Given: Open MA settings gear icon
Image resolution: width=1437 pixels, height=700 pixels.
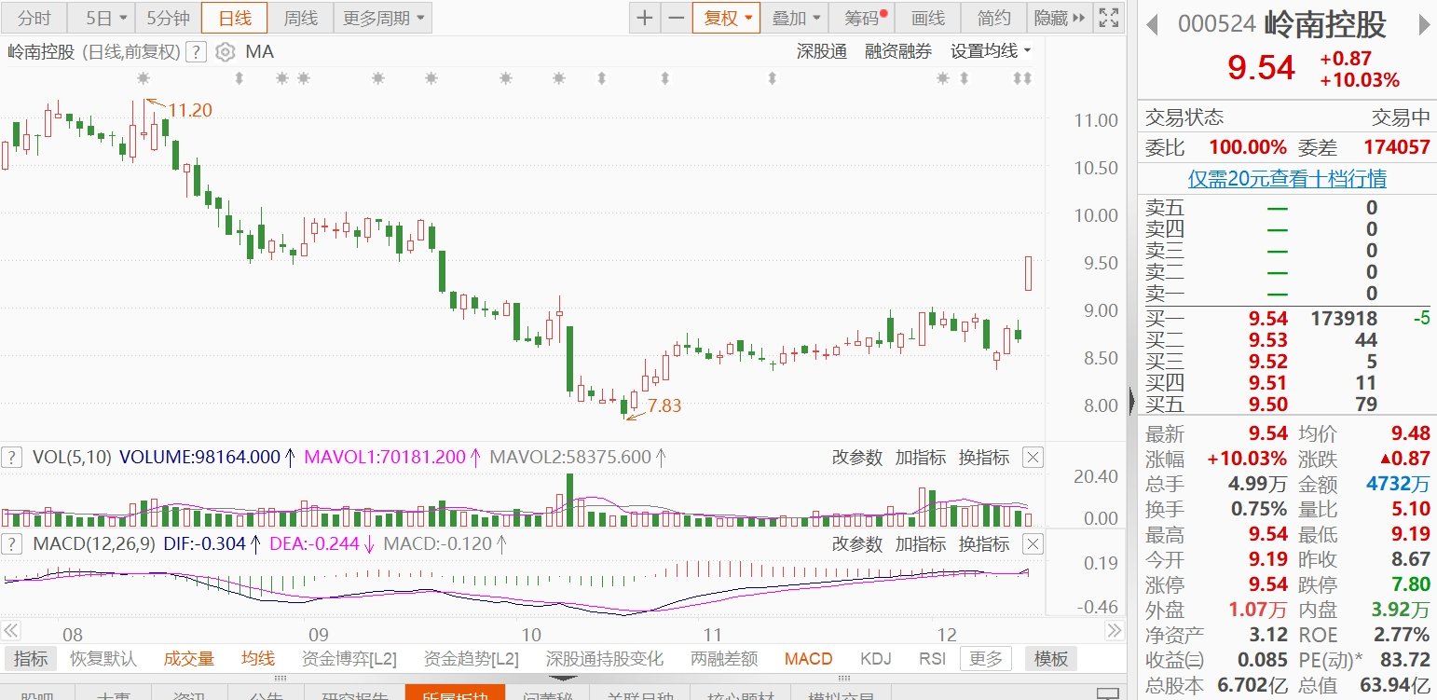Looking at the screenshot, I should [225, 52].
